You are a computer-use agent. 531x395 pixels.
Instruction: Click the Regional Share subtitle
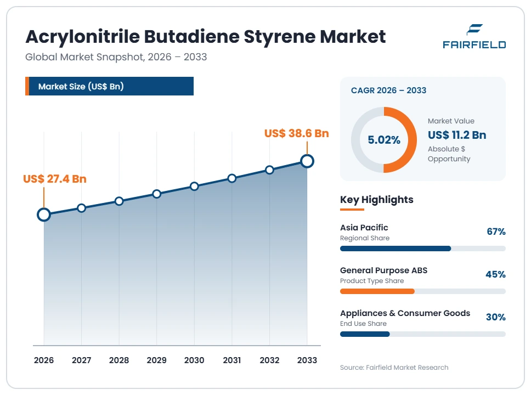pyautogui.click(x=365, y=238)
